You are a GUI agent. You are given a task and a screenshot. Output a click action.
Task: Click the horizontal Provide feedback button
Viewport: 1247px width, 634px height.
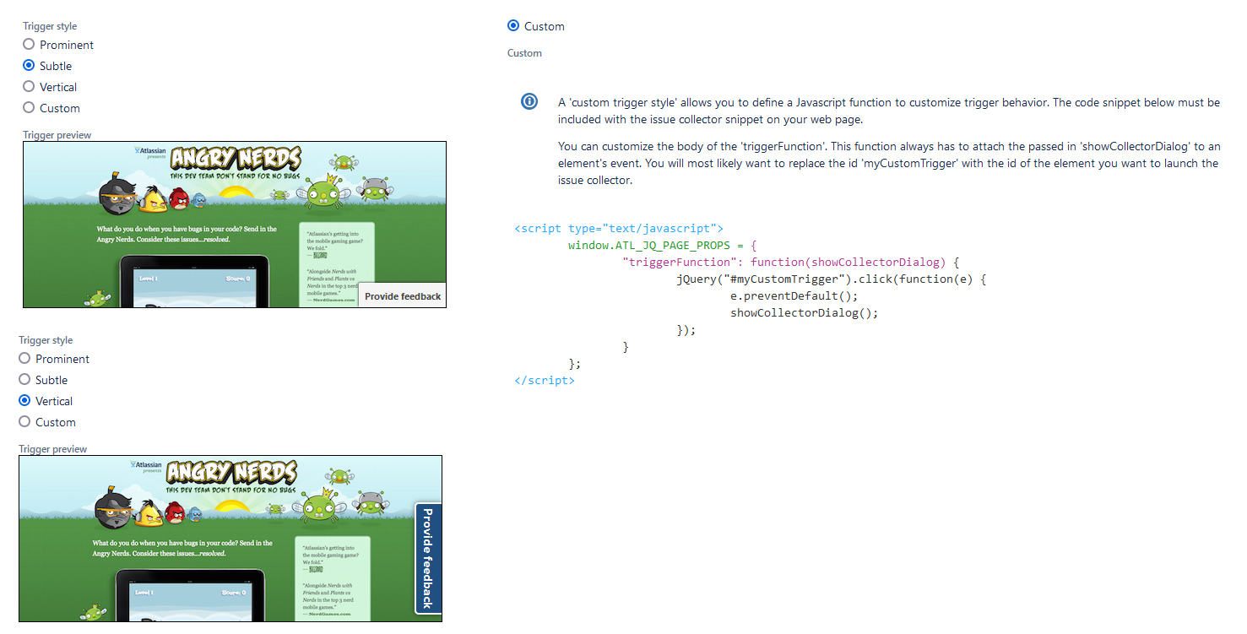tap(402, 295)
